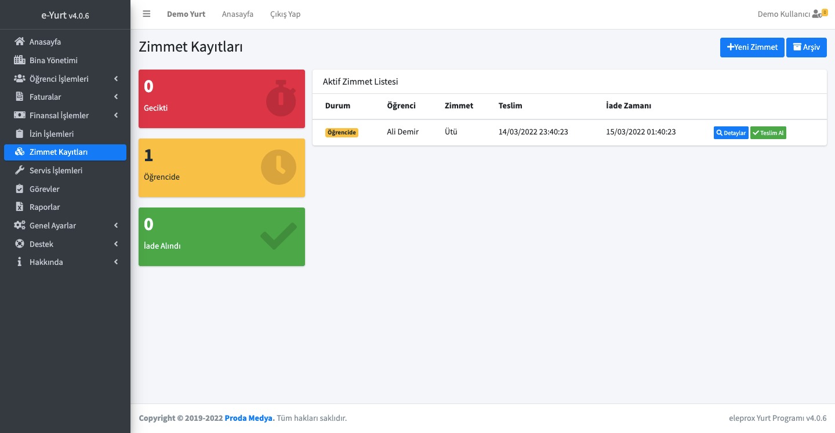Click the Yeni Zimmet button
Screen dimensions: 835x433
click(752, 48)
